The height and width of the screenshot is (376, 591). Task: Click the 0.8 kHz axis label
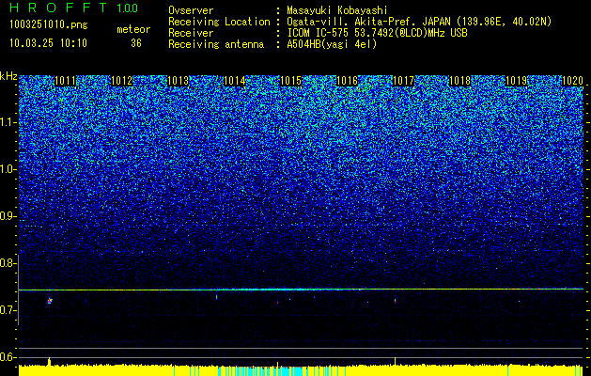click(8, 263)
